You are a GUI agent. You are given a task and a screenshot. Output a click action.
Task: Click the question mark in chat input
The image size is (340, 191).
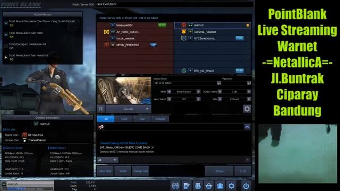tap(248, 160)
